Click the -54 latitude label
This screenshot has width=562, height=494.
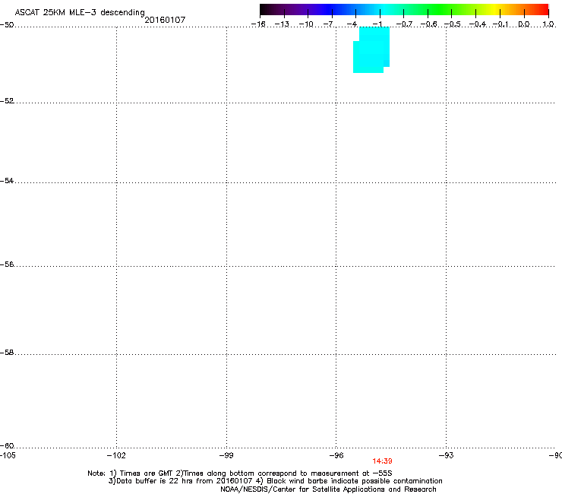coord(7,180)
